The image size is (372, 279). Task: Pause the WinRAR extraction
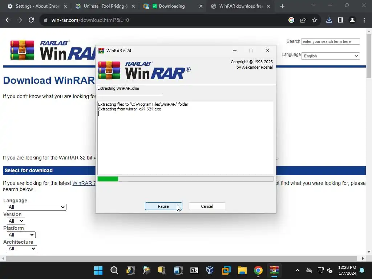pyautogui.click(x=163, y=206)
